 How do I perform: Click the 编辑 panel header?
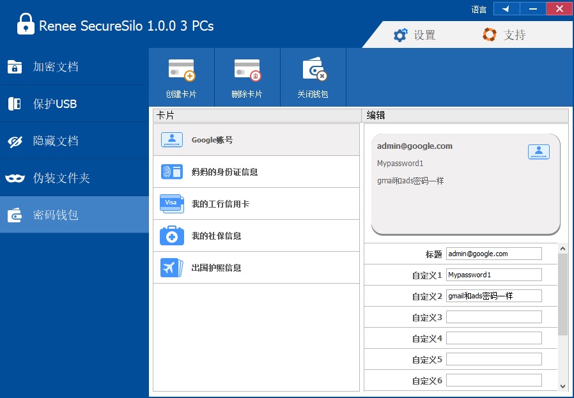coord(465,116)
